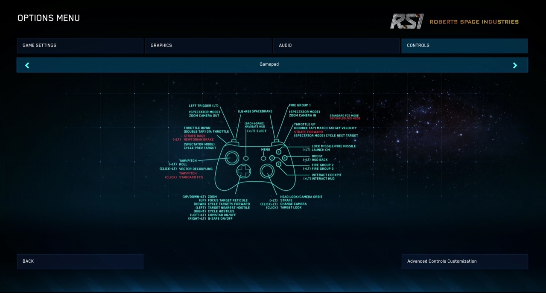Screen dimensions: 546x293
Task: Open Advanced Controls Customization
Action: (x=464, y=261)
